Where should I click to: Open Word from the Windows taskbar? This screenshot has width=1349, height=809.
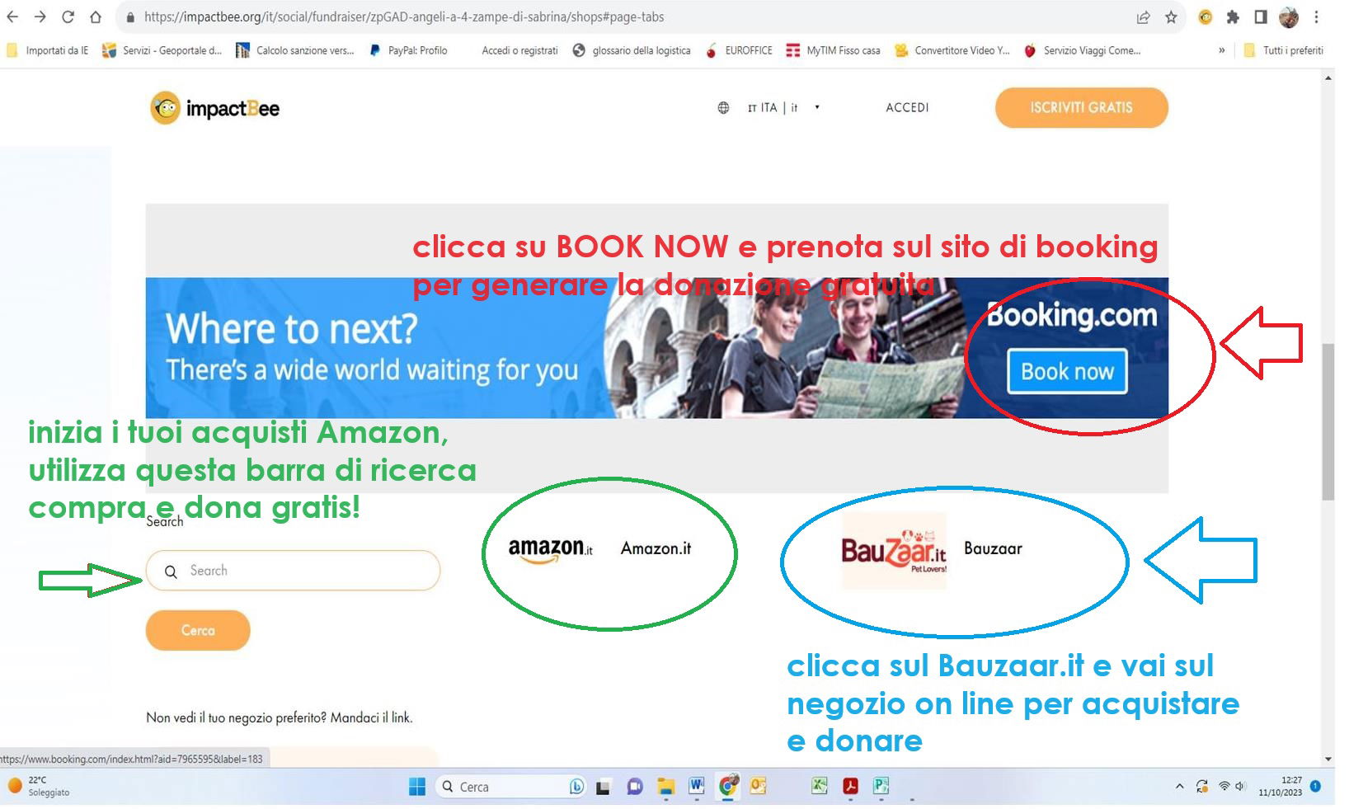pyautogui.click(x=696, y=787)
